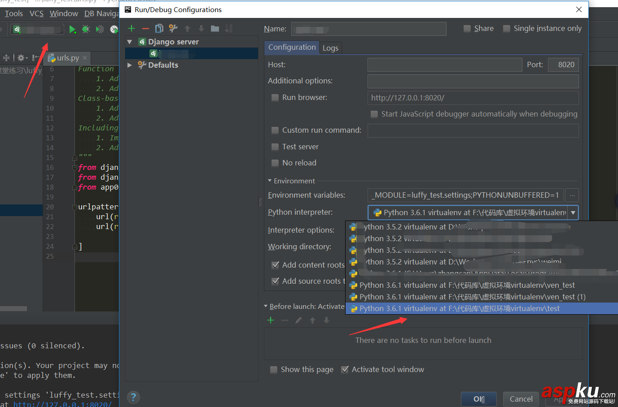
Task: Remove the before launch task with the minus
Action: click(285, 320)
